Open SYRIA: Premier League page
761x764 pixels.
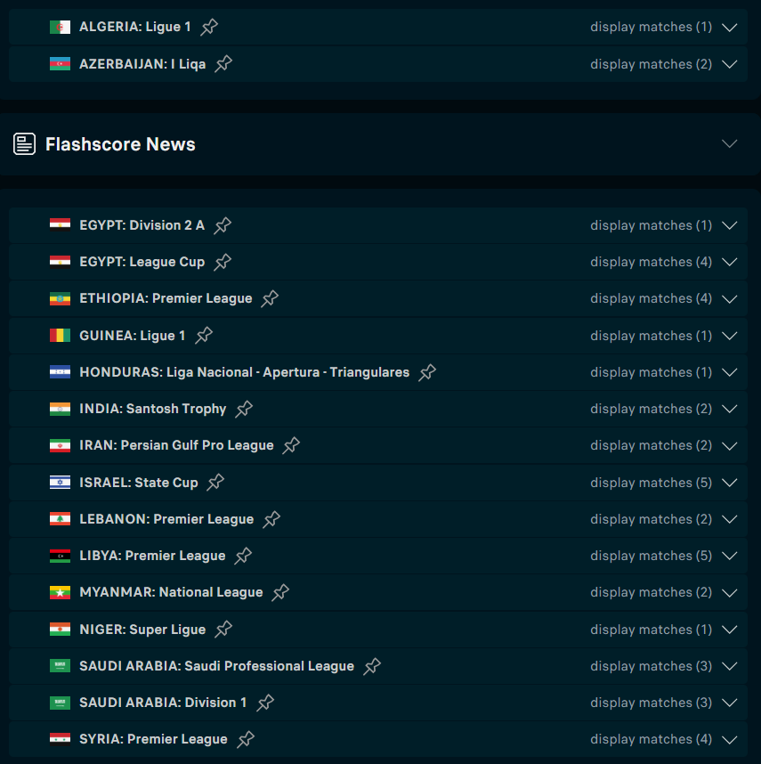(x=153, y=739)
